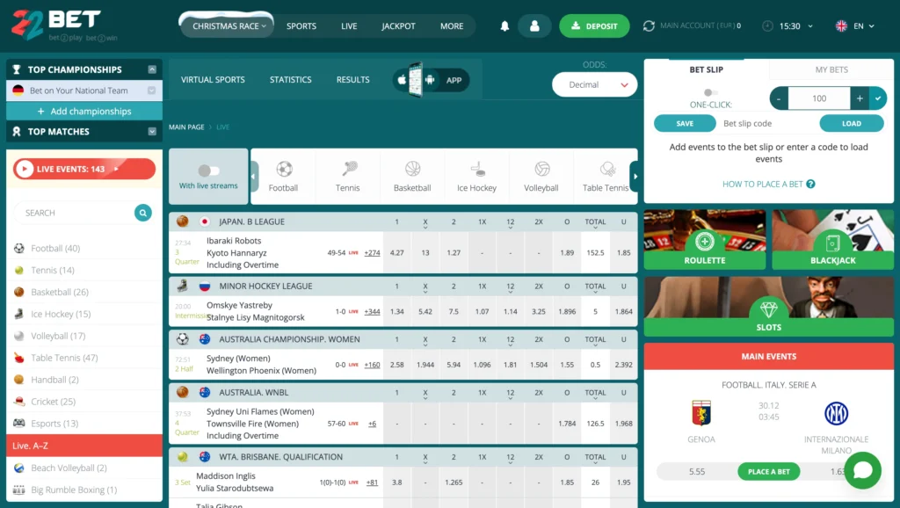Select Football sport filter icon

(284, 169)
